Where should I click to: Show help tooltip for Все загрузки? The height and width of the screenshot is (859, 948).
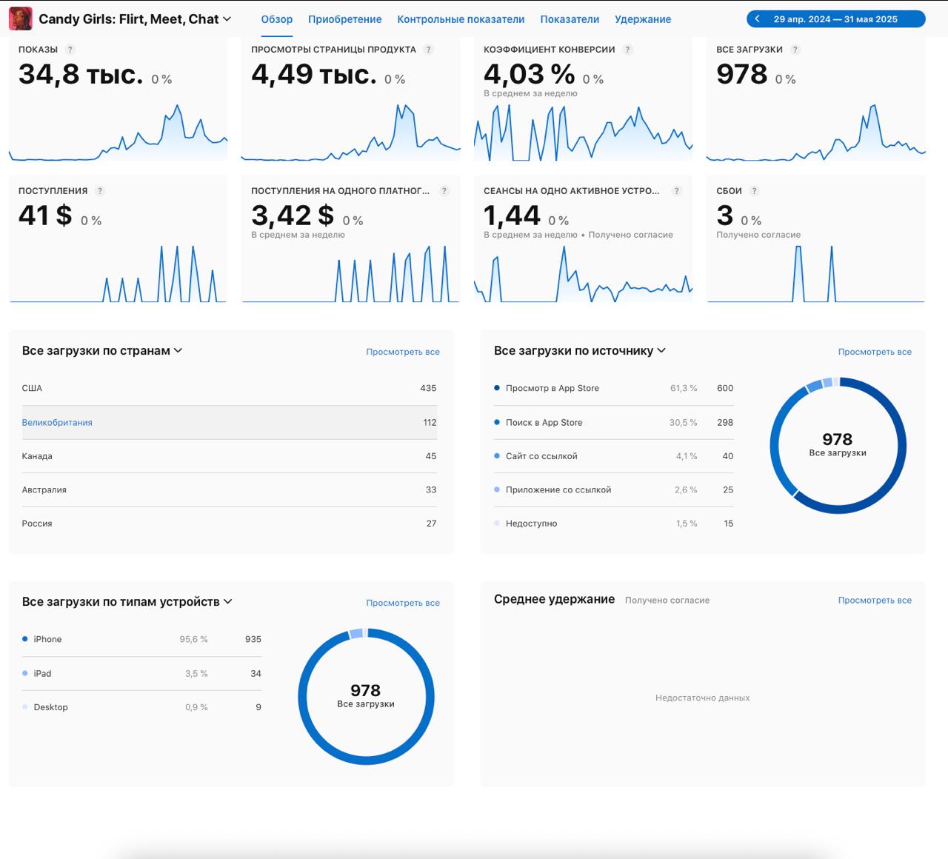pos(795,50)
